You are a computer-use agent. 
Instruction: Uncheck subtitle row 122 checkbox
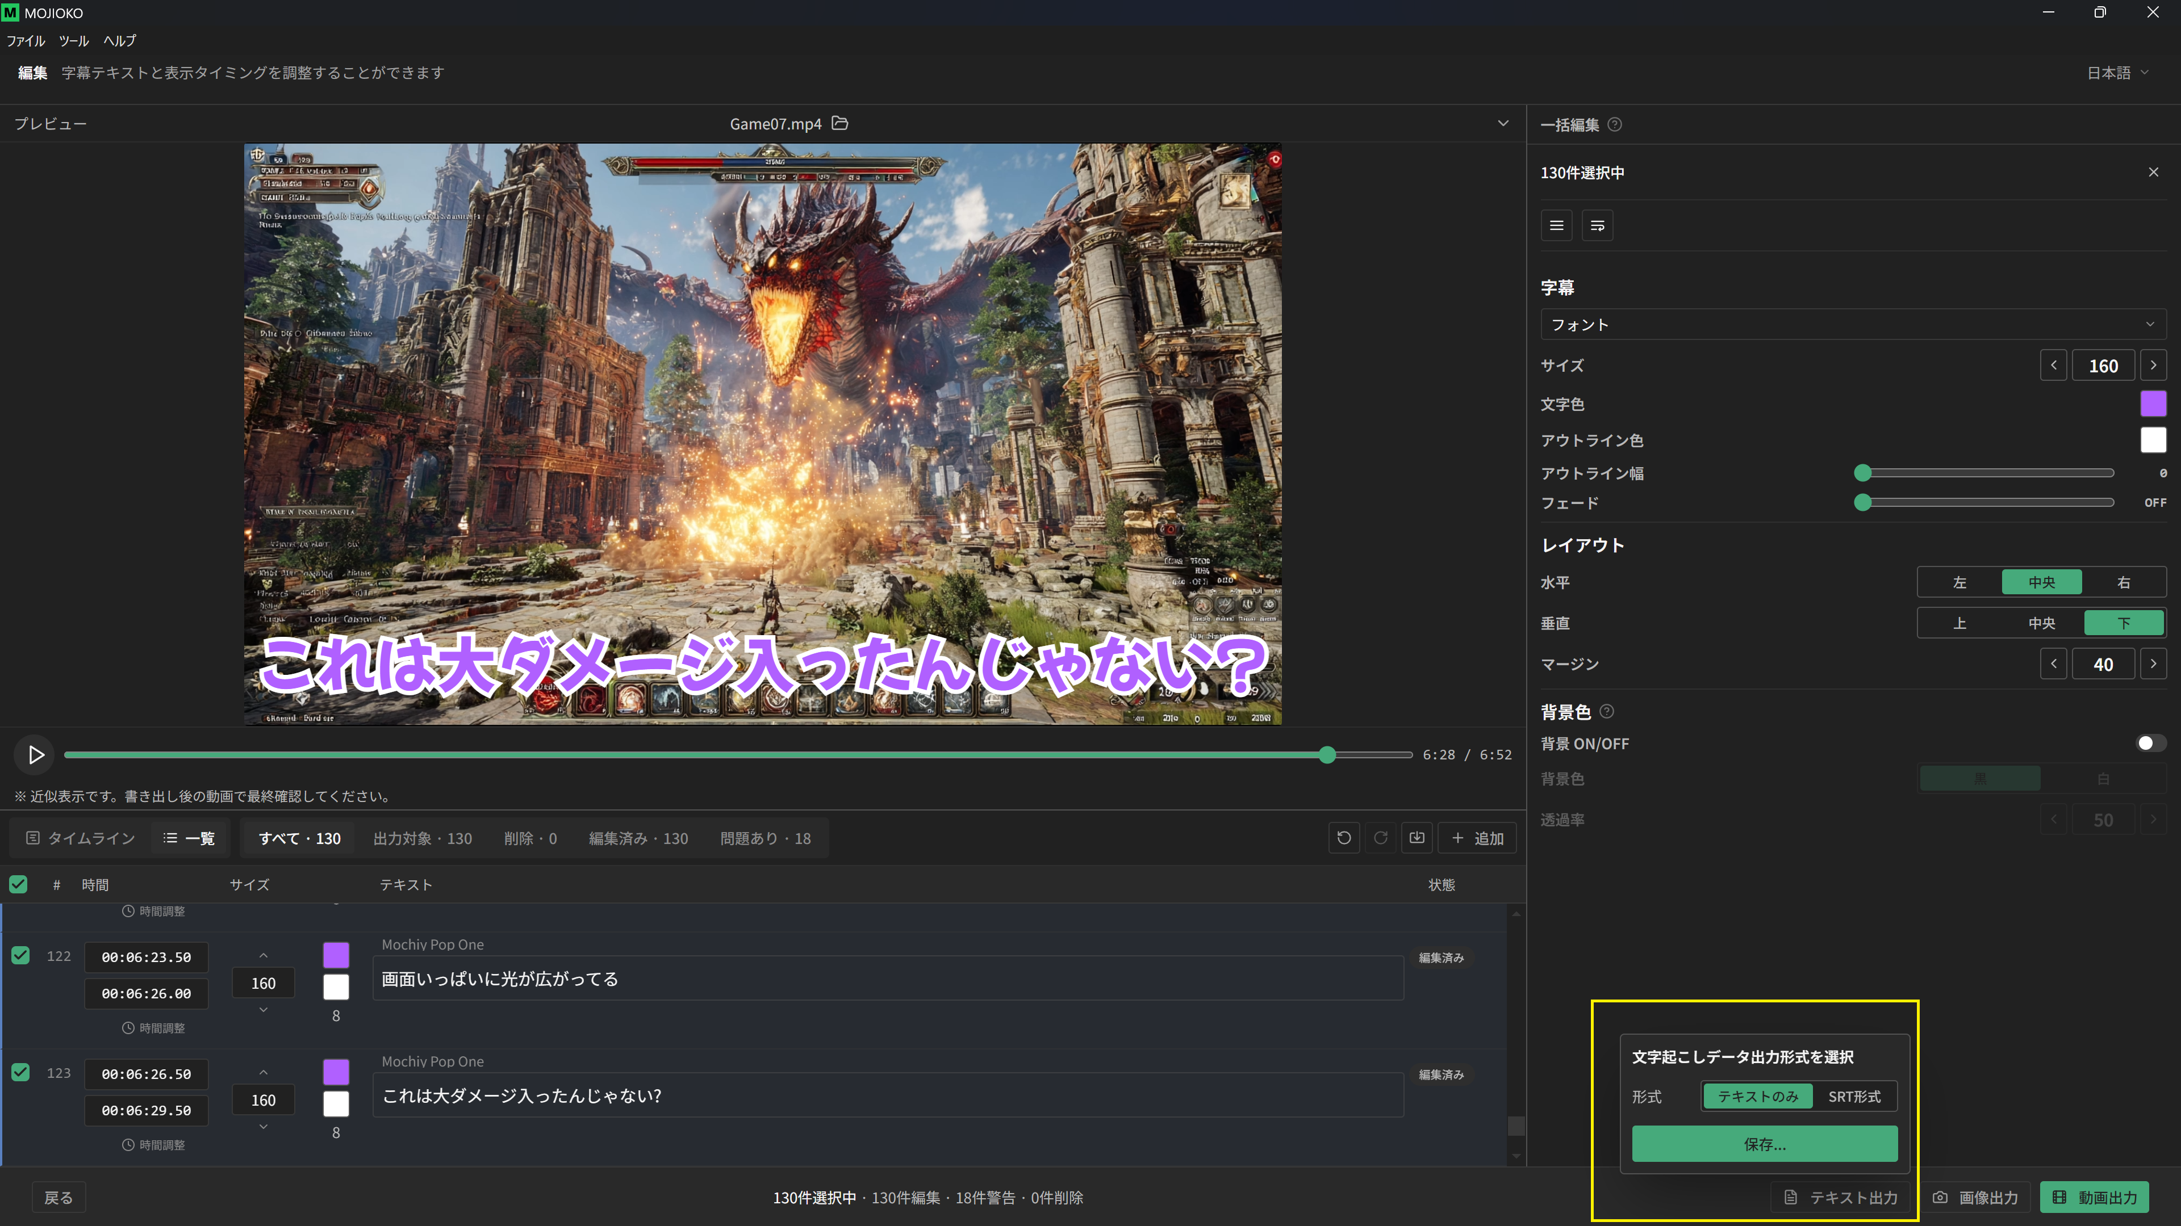(x=20, y=955)
